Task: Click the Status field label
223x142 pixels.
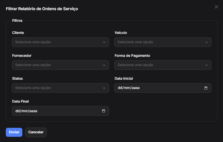Action: click(17, 79)
